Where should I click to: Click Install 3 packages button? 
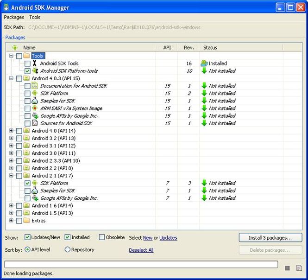[x=270, y=238]
